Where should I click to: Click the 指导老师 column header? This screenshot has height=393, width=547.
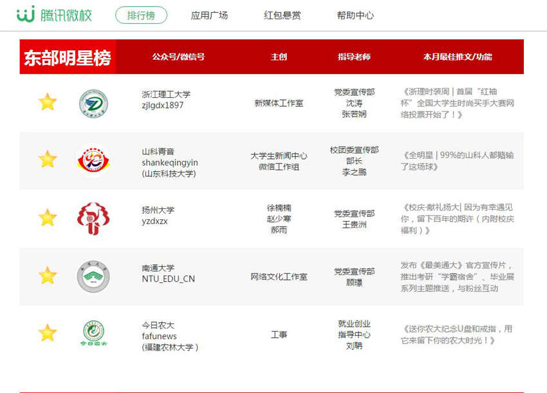click(354, 57)
